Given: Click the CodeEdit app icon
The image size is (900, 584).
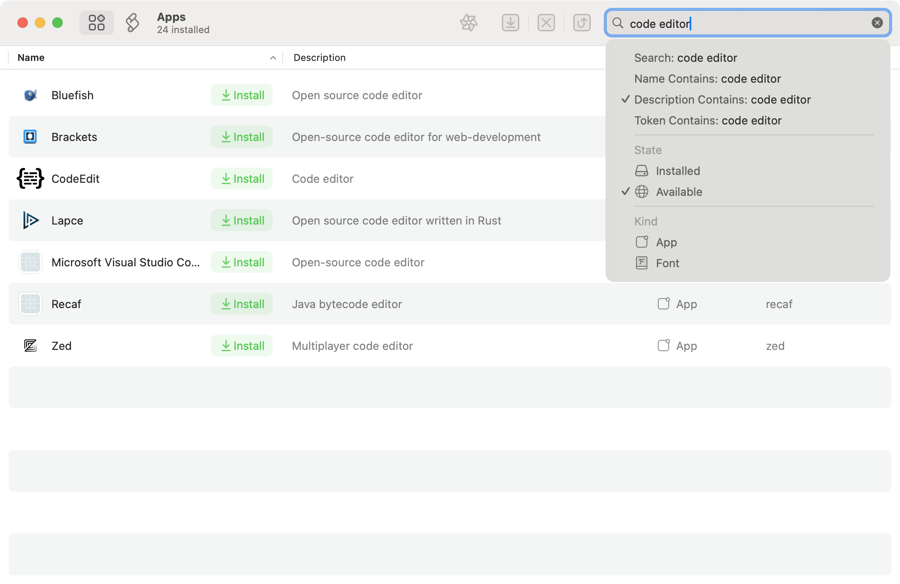Looking at the screenshot, I should click(x=30, y=178).
